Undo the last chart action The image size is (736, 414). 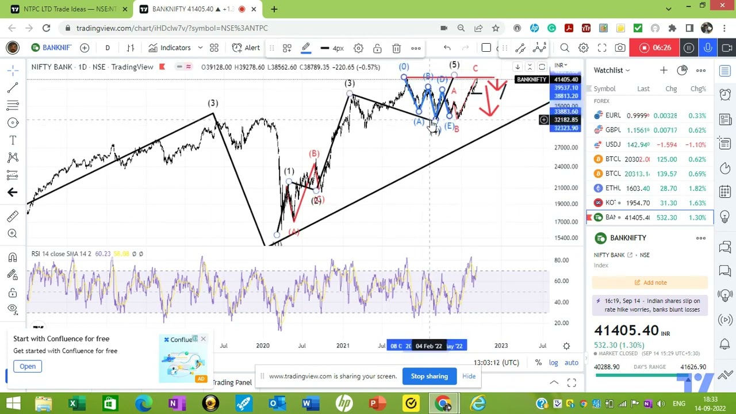point(447,48)
